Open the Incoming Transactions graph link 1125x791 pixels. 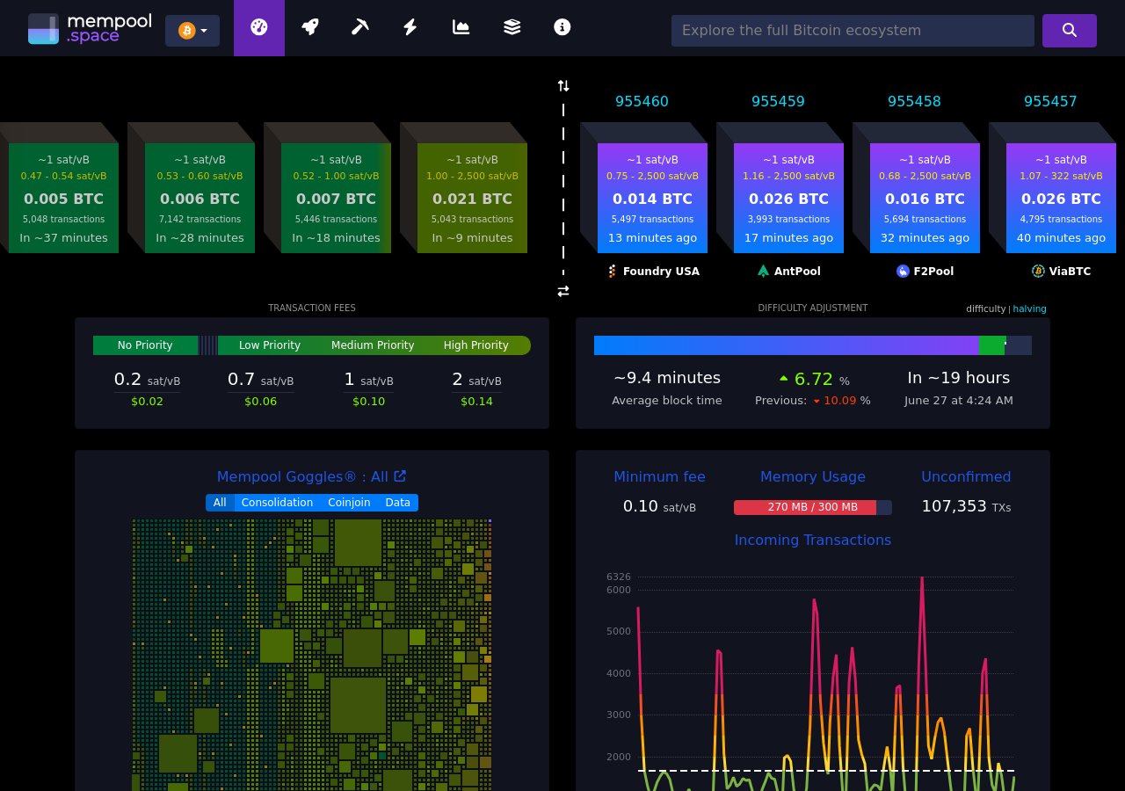813,540
